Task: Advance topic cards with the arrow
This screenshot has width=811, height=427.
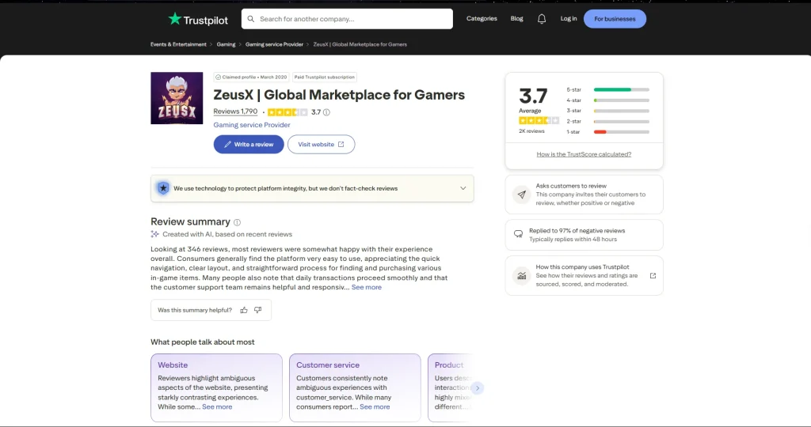Action: (x=478, y=387)
